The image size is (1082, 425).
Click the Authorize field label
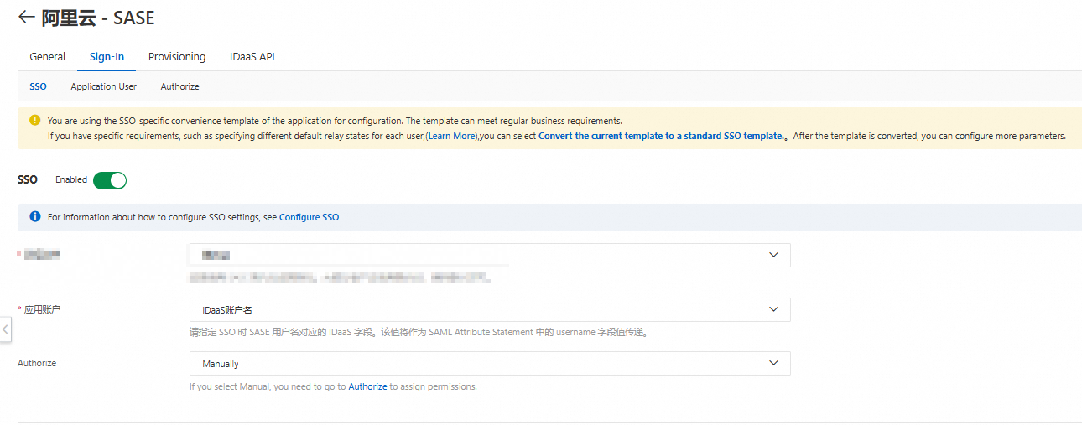click(37, 364)
